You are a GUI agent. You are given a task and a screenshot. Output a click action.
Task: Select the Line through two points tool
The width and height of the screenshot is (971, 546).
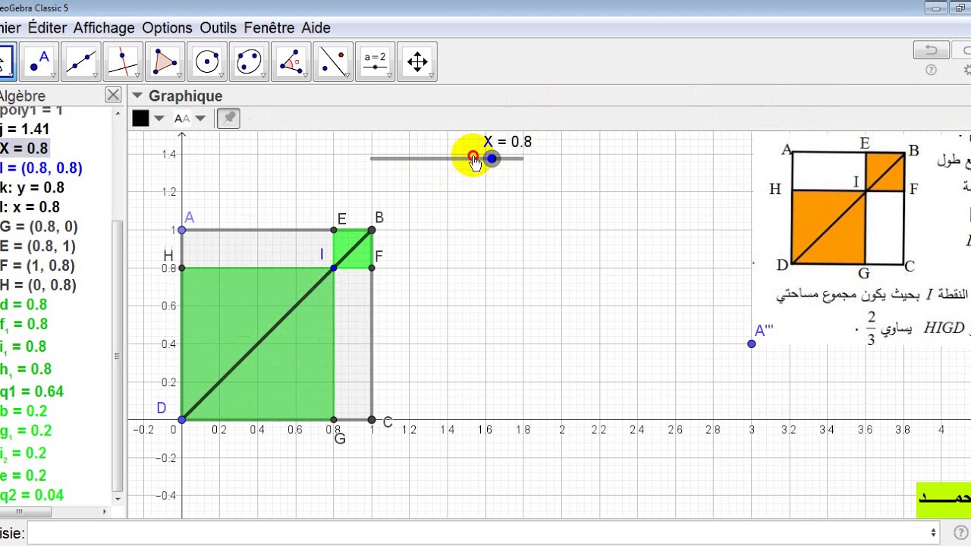pyautogui.click(x=81, y=62)
